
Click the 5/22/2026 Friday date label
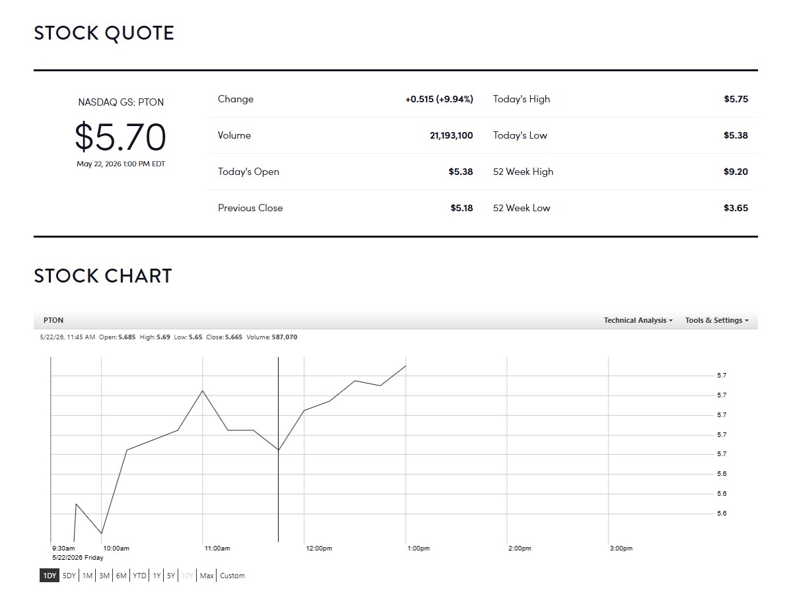tap(77, 558)
